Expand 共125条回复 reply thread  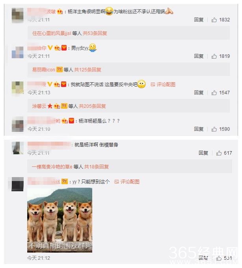[x=87, y=70]
